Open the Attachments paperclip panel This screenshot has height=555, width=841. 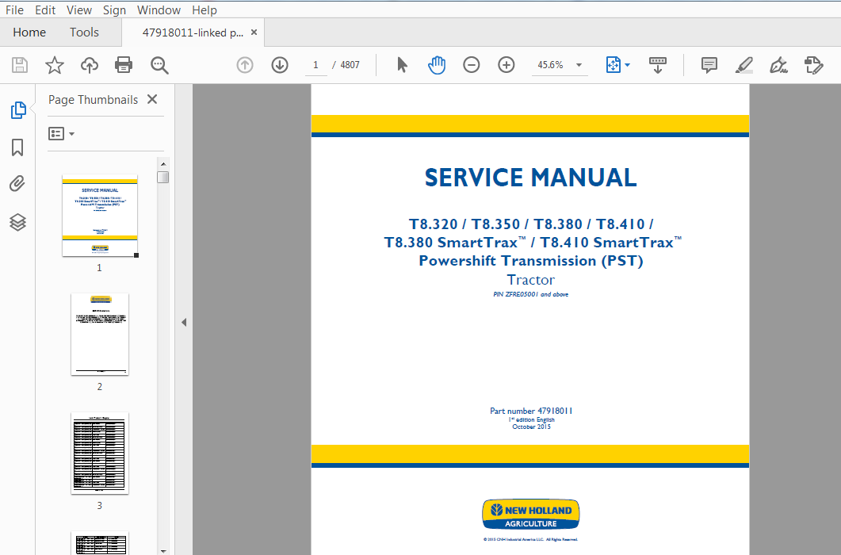click(x=17, y=184)
